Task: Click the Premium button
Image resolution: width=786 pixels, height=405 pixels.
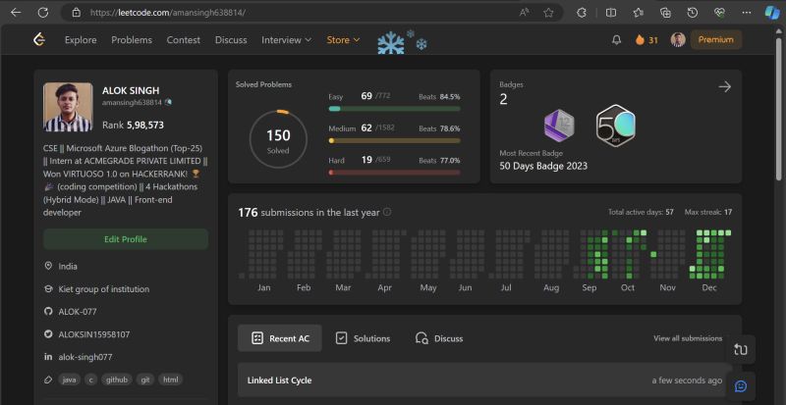Action: [716, 40]
